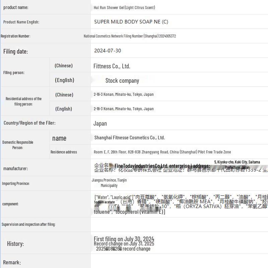Select the 'Fittness Co., Ltd.' filing person
The image size is (268, 268).
click(112, 66)
